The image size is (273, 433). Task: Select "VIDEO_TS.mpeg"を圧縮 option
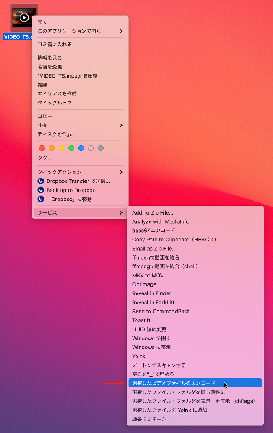(x=80, y=76)
